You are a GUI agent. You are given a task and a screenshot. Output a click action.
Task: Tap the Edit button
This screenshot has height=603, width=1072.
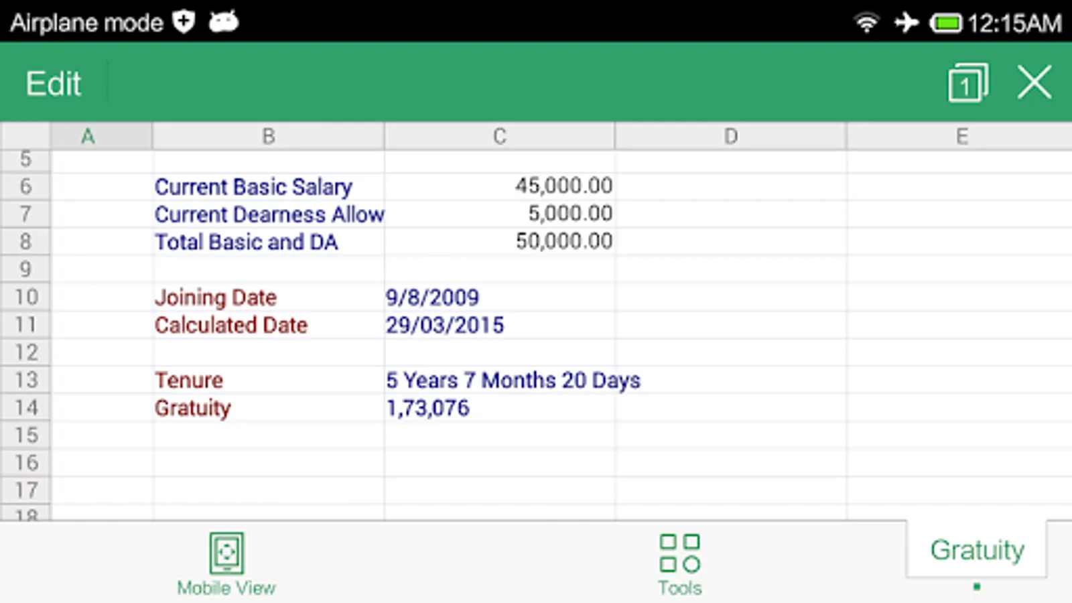[x=54, y=84]
